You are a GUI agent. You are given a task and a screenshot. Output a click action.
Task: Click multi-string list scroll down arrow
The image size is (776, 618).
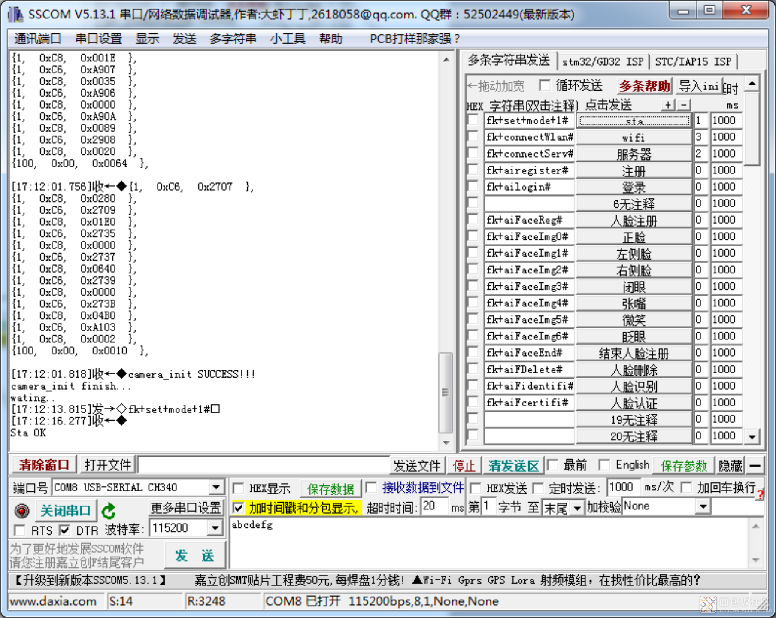(752, 437)
